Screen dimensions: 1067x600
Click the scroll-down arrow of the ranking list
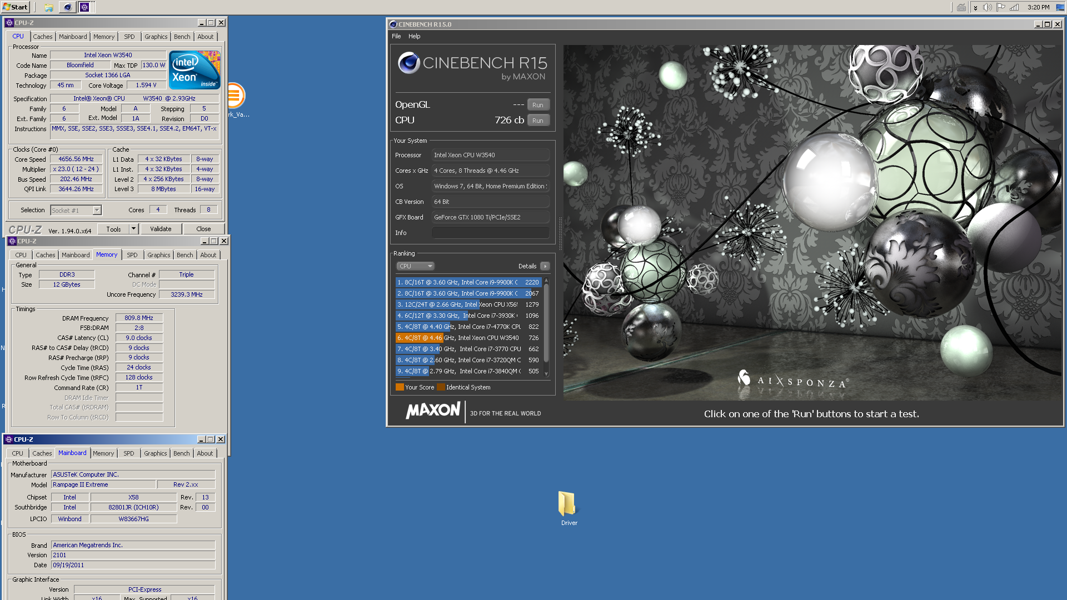click(546, 374)
